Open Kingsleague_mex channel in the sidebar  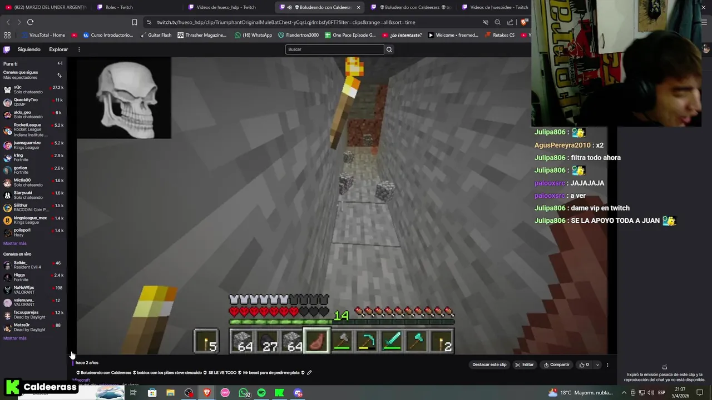(x=33, y=220)
